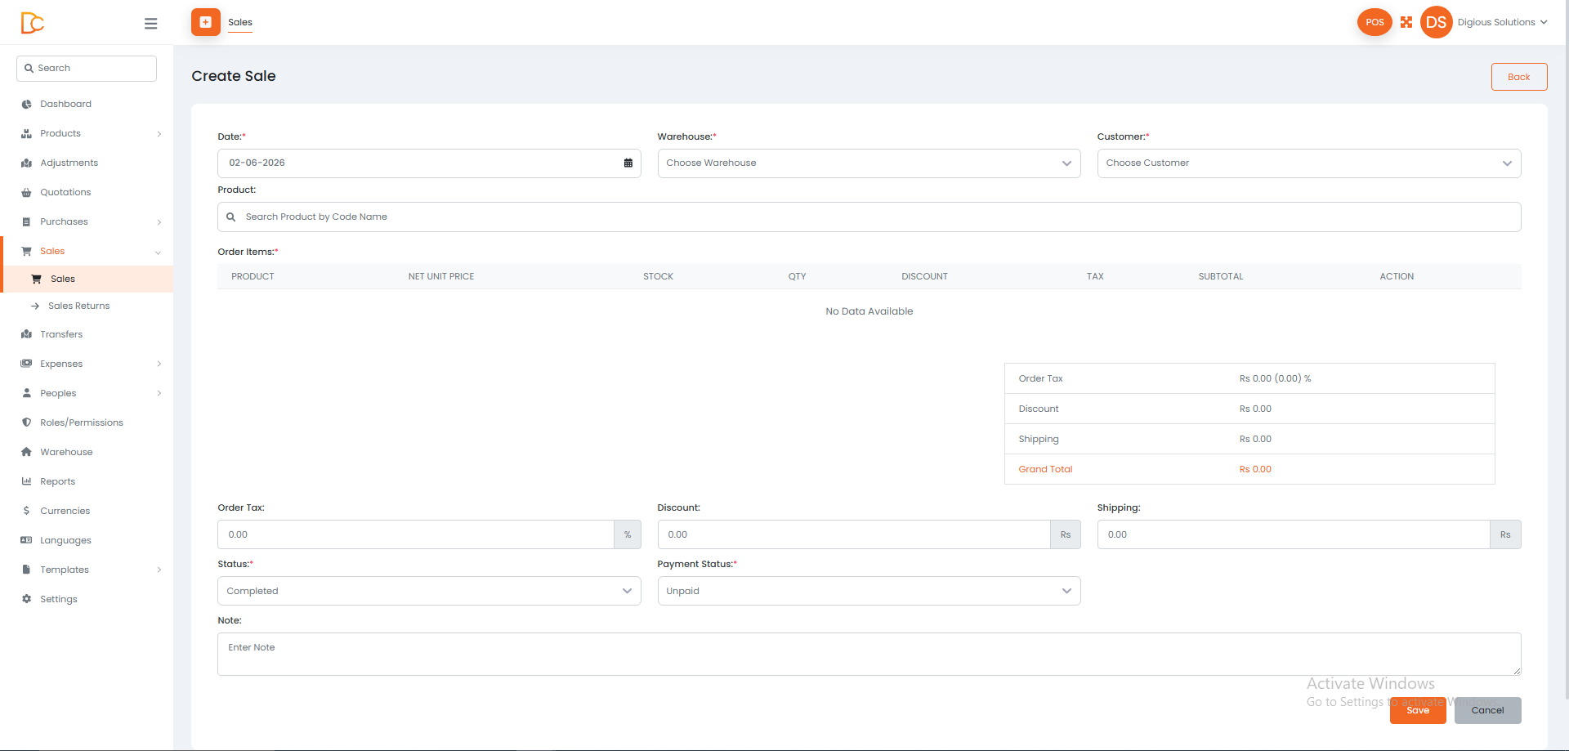Expand the Peoples menu chevron
Image resolution: width=1569 pixels, height=751 pixels.
159,393
